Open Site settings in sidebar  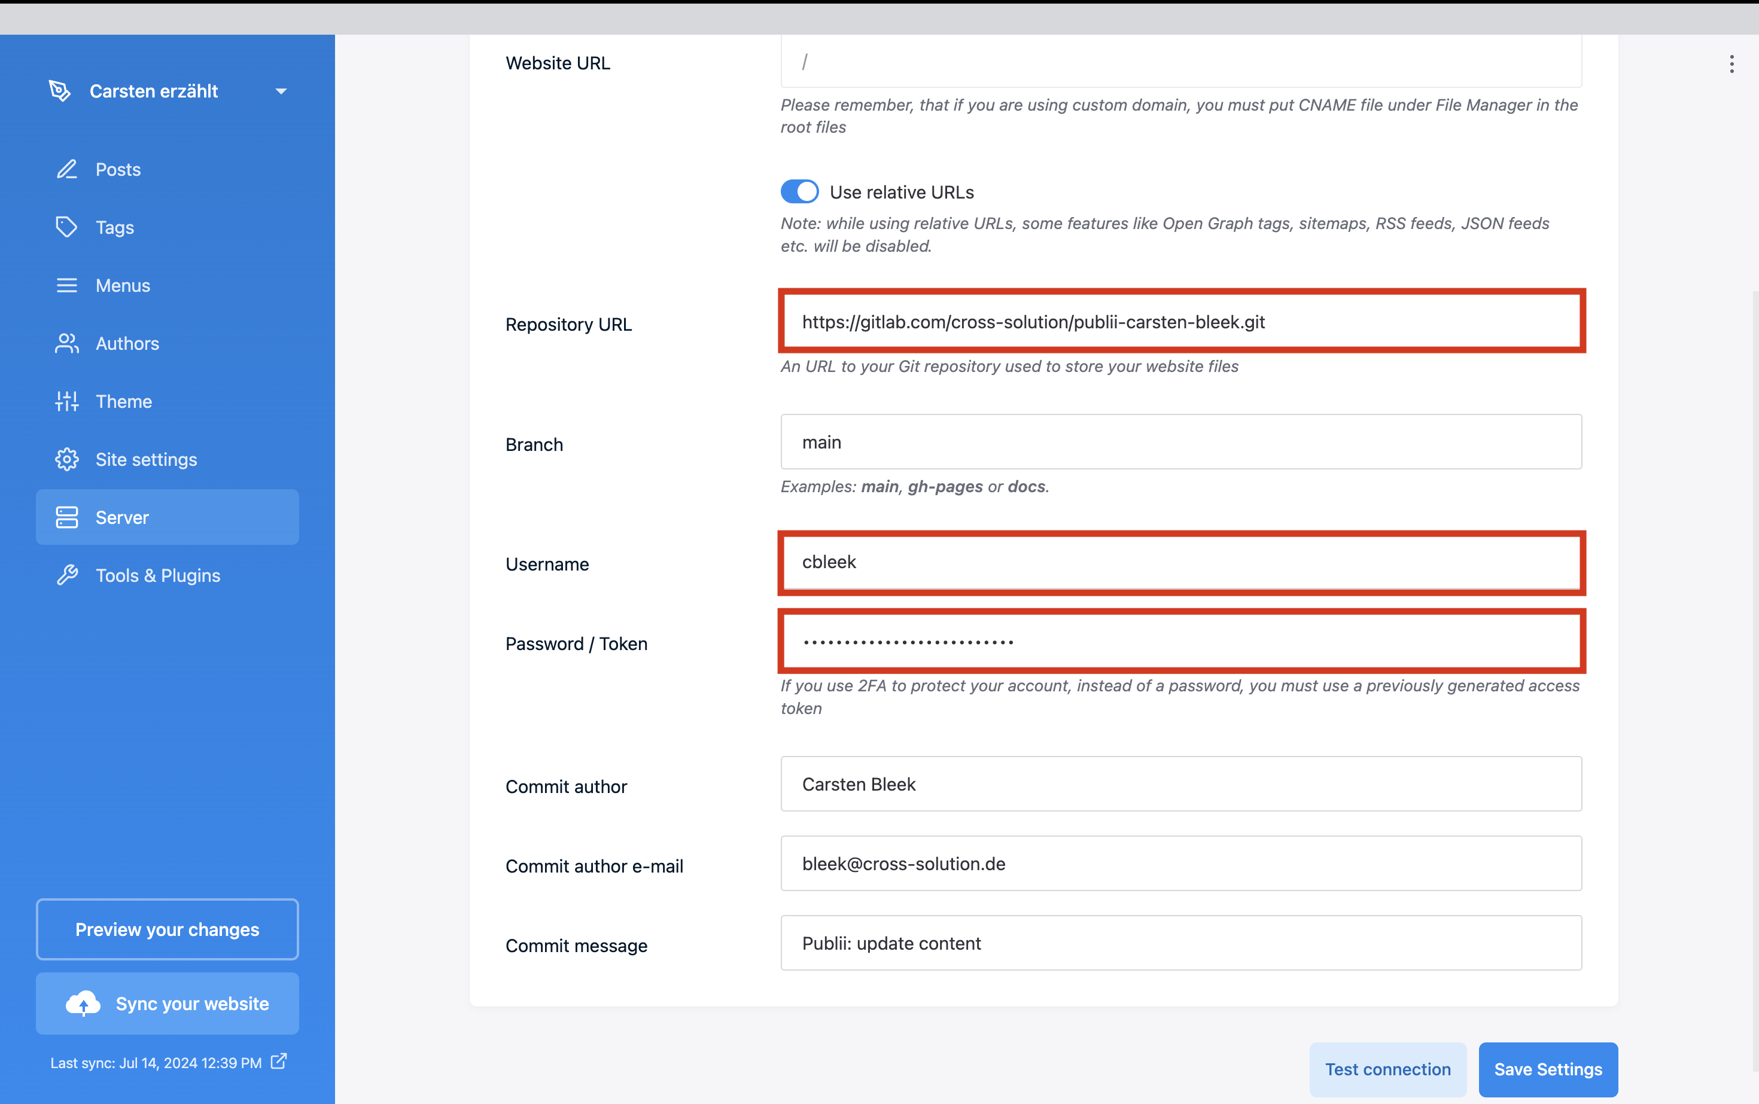[x=168, y=459]
